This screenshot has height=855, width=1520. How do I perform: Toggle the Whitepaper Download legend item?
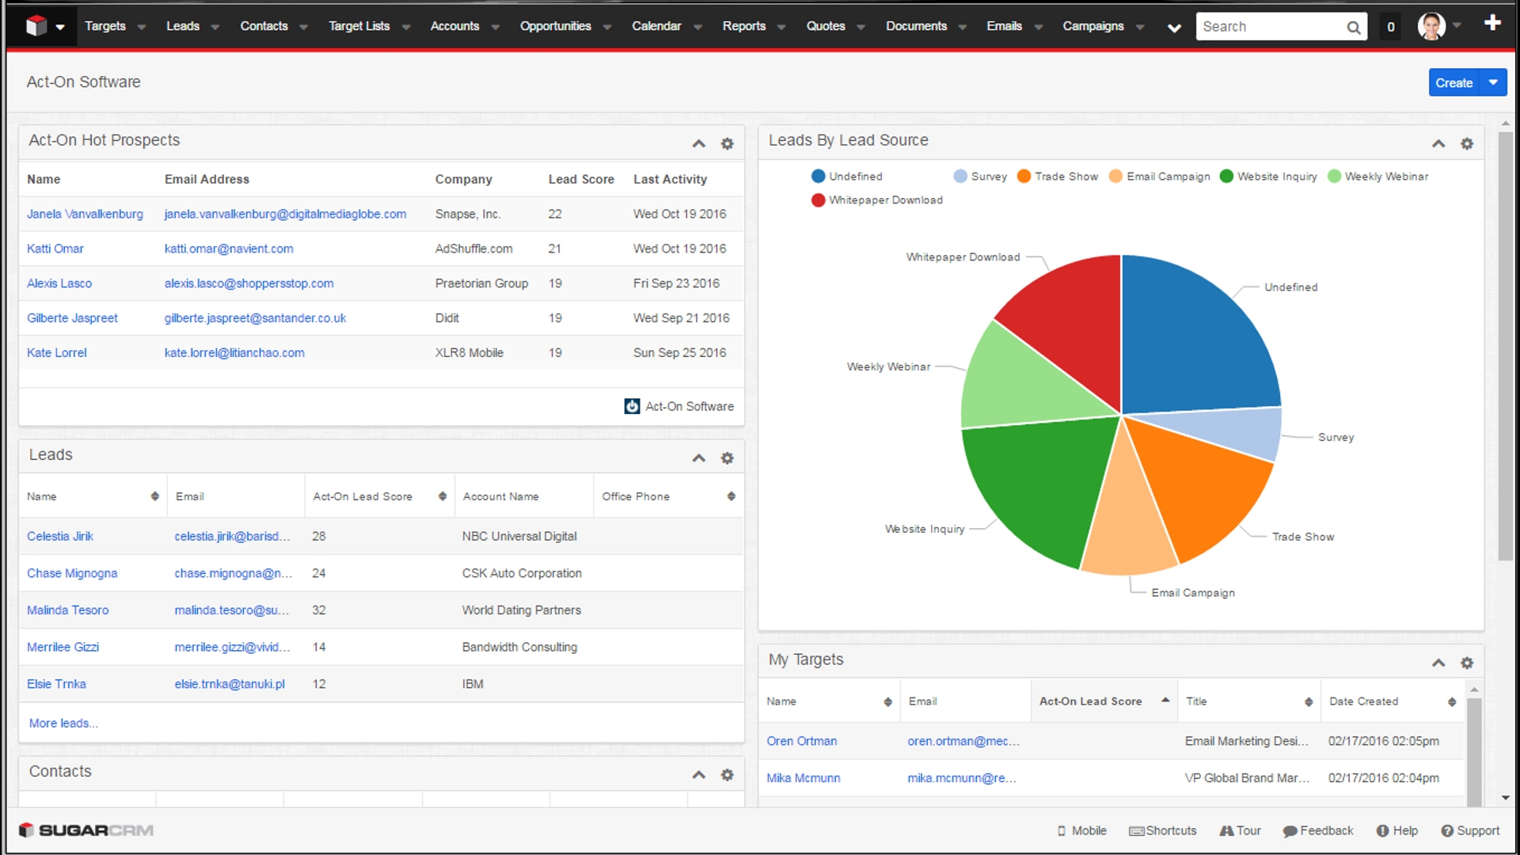pyautogui.click(x=877, y=200)
